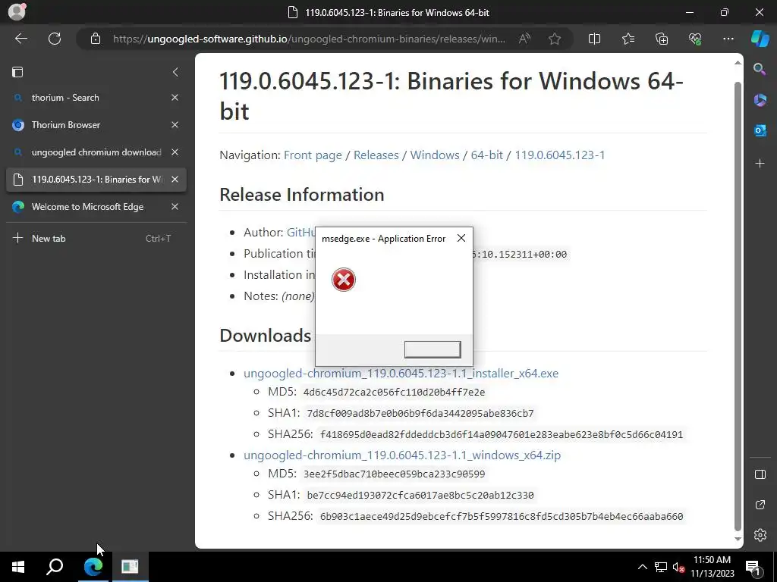
Task: Open network status tray icon
Action: (661, 567)
